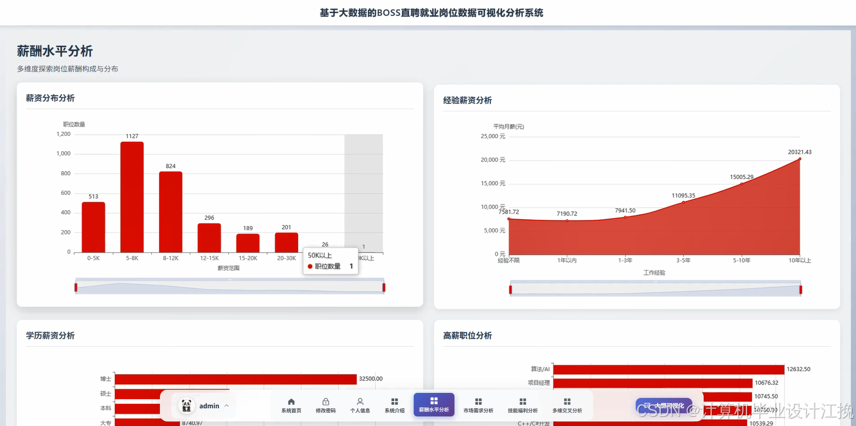Click the 薪资范围 axis title
The height and width of the screenshot is (426, 856).
(x=228, y=268)
